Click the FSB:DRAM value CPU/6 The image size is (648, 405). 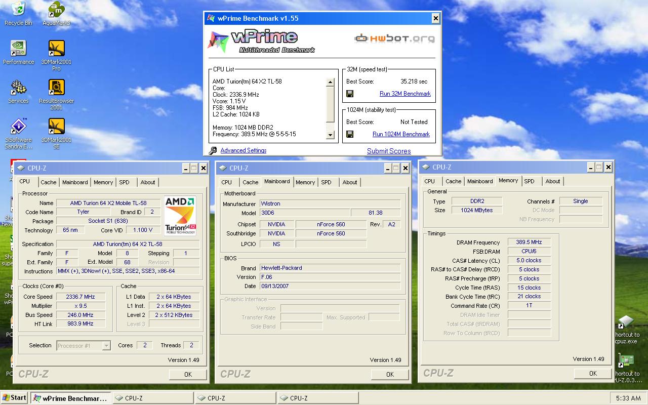[x=529, y=251]
